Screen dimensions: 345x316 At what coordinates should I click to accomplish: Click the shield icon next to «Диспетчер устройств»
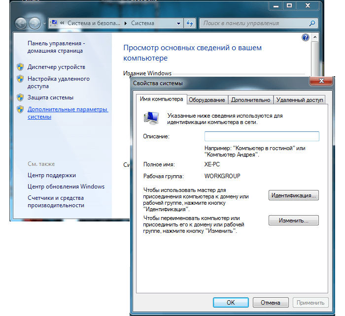[20, 67]
